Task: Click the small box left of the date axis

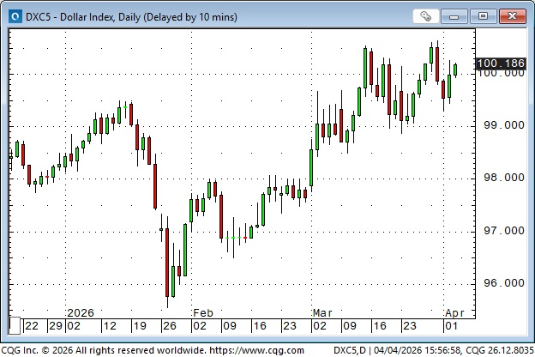Action: 14,325
